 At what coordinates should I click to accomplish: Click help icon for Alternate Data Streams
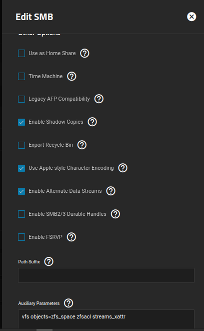click(x=110, y=191)
